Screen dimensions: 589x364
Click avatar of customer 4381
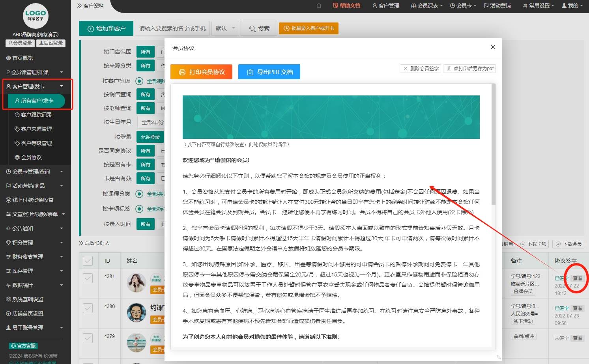136,283
